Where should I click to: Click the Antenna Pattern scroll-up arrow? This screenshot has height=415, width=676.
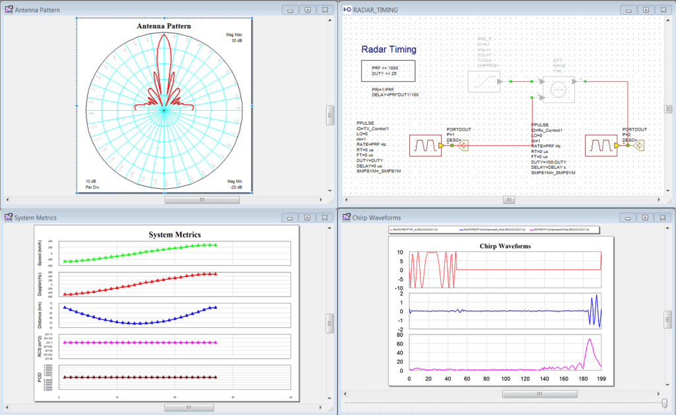click(x=330, y=20)
